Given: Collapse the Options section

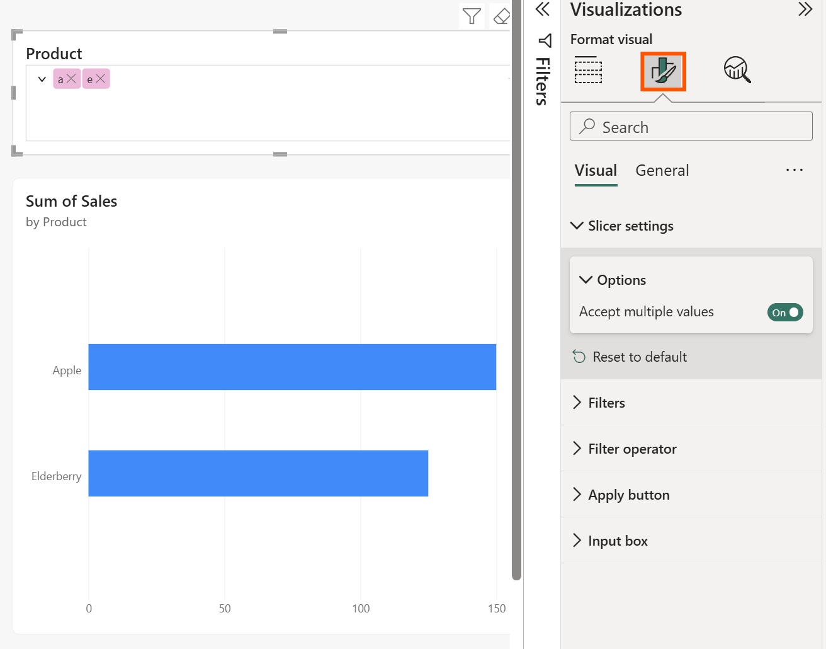Looking at the screenshot, I should (x=586, y=280).
